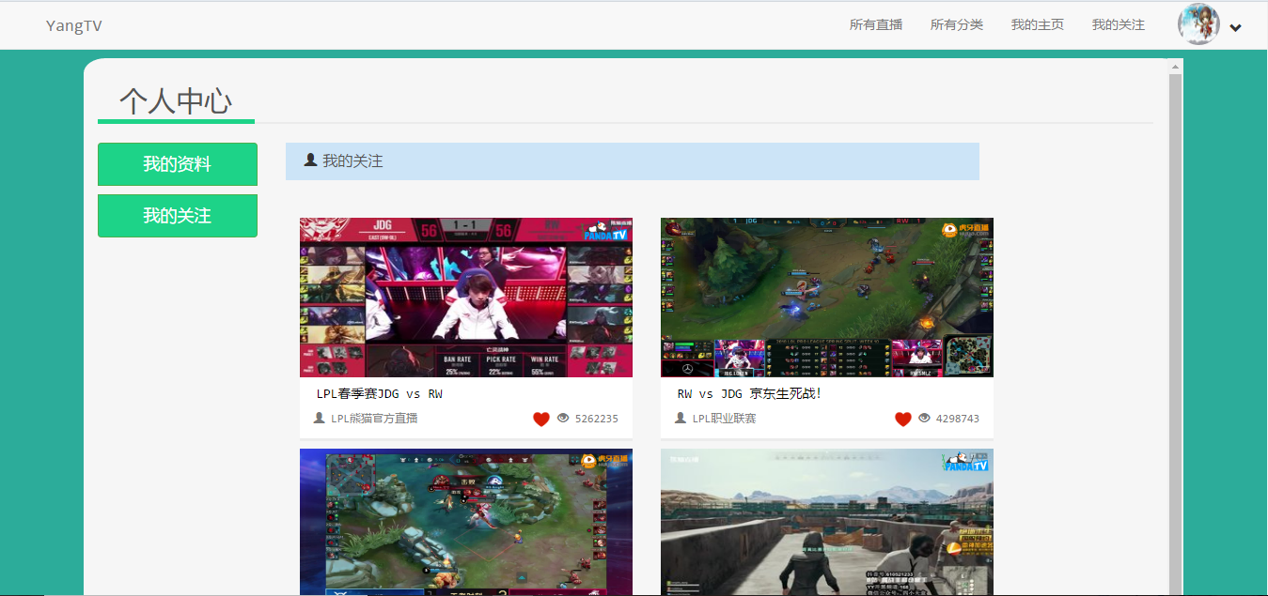This screenshot has height=596, width=1268.
Task: Select the 我的资料 sidebar button
Action: 178,164
